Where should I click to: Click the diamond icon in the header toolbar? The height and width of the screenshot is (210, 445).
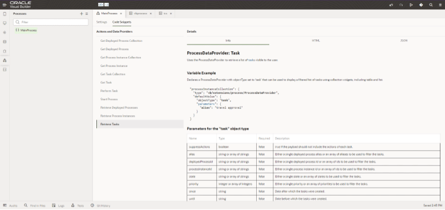[x=421, y=5]
